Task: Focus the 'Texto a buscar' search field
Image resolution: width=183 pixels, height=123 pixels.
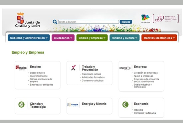Action: click(x=89, y=22)
